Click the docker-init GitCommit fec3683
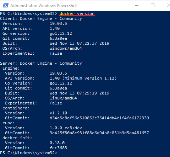 pos(58,148)
